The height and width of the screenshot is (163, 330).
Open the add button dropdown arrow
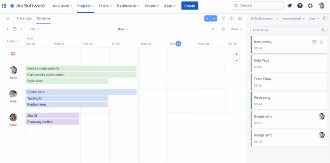pyautogui.click(x=214, y=19)
